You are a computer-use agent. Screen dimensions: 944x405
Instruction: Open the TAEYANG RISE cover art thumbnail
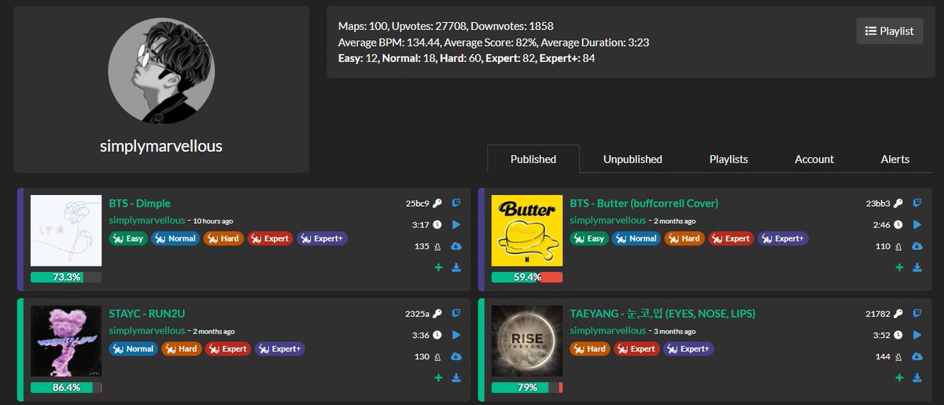527,341
